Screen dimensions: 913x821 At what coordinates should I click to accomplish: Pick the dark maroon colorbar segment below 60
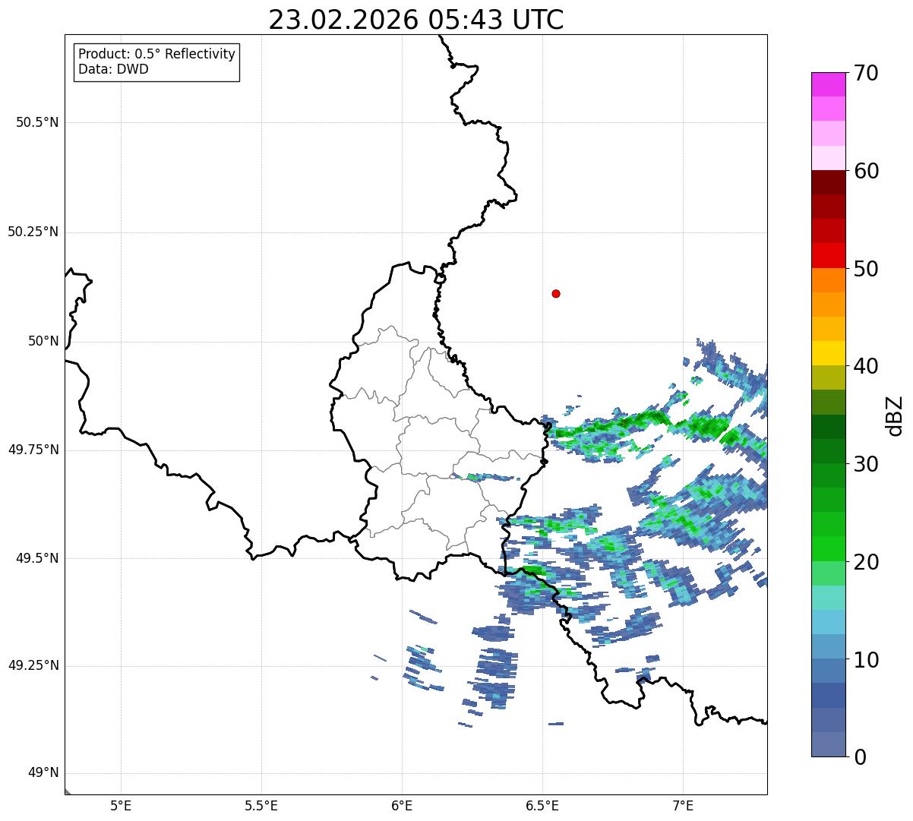[x=829, y=182]
